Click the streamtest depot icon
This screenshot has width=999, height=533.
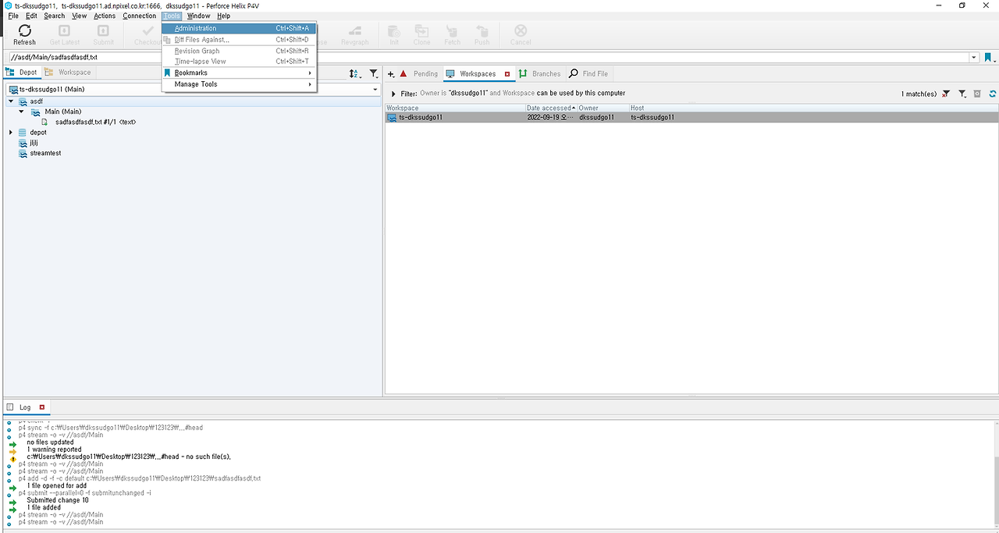pos(23,153)
